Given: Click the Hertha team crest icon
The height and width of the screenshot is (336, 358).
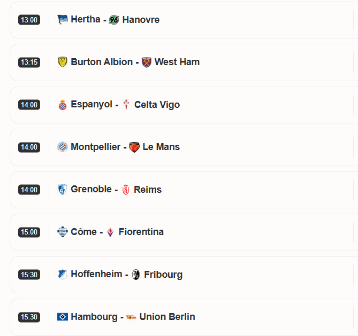Looking at the screenshot, I should coord(63,20).
